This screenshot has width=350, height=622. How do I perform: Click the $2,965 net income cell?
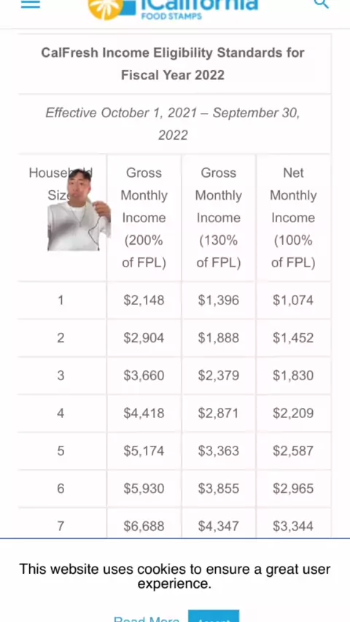tap(293, 489)
